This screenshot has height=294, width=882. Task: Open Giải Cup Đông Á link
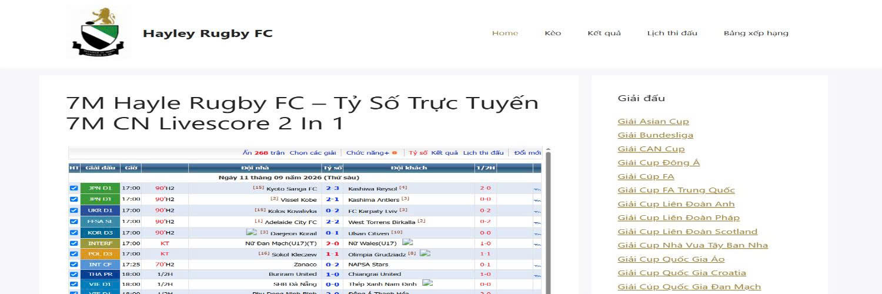(659, 163)
